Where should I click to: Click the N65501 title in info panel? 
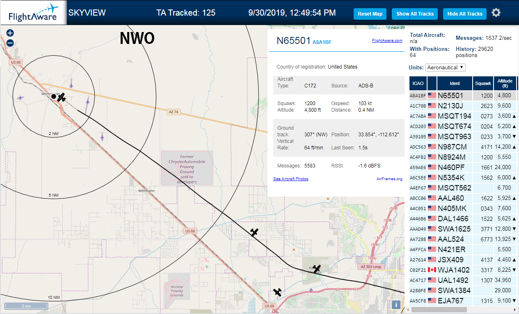(293, 40)
